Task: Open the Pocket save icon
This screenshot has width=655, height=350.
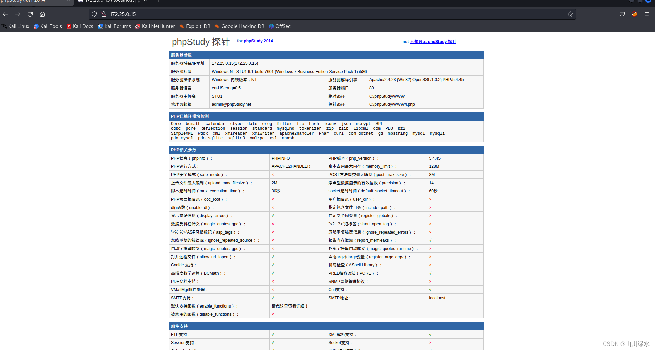Action: point(622,14)
